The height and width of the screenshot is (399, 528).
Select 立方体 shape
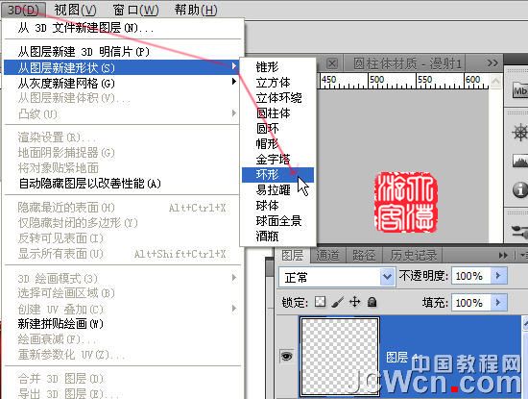pos(277,83)
